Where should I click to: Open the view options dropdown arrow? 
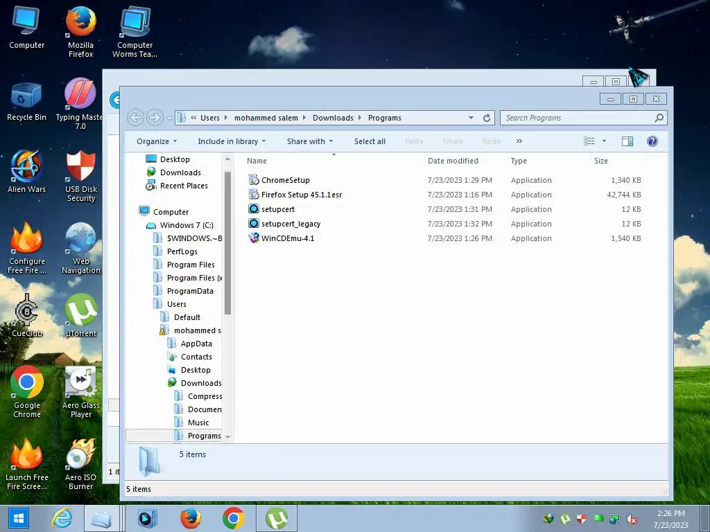pos(604,141)
